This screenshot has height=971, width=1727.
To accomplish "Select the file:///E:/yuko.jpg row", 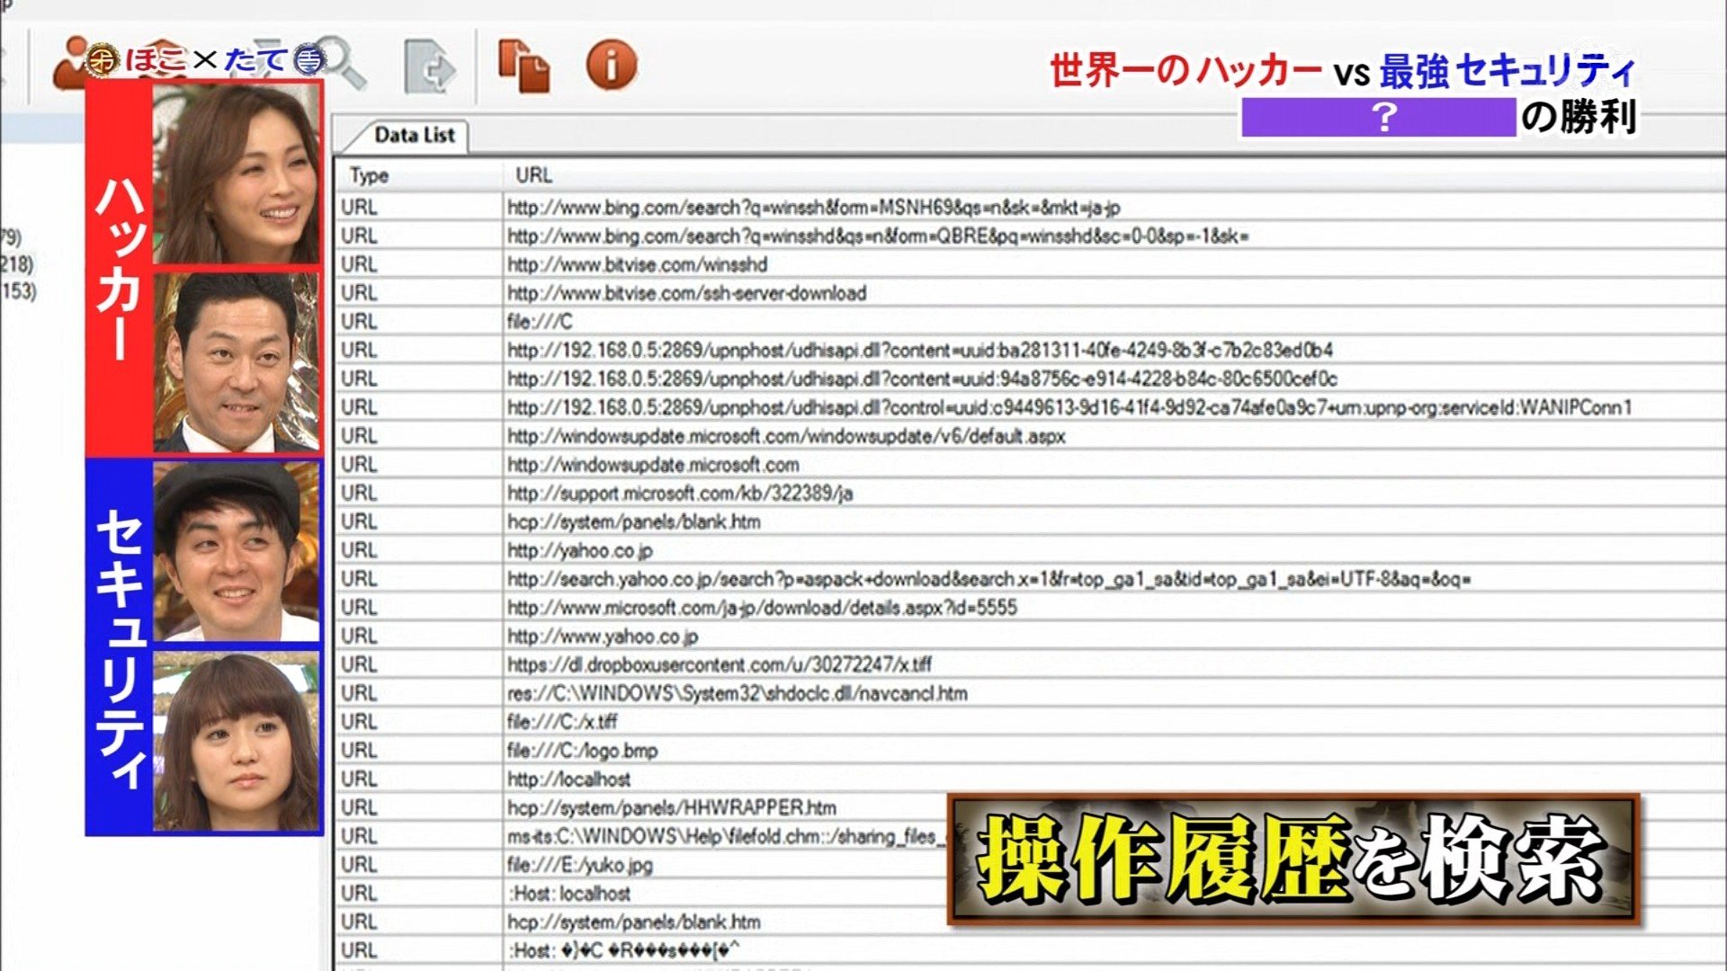I will (579, 865).
